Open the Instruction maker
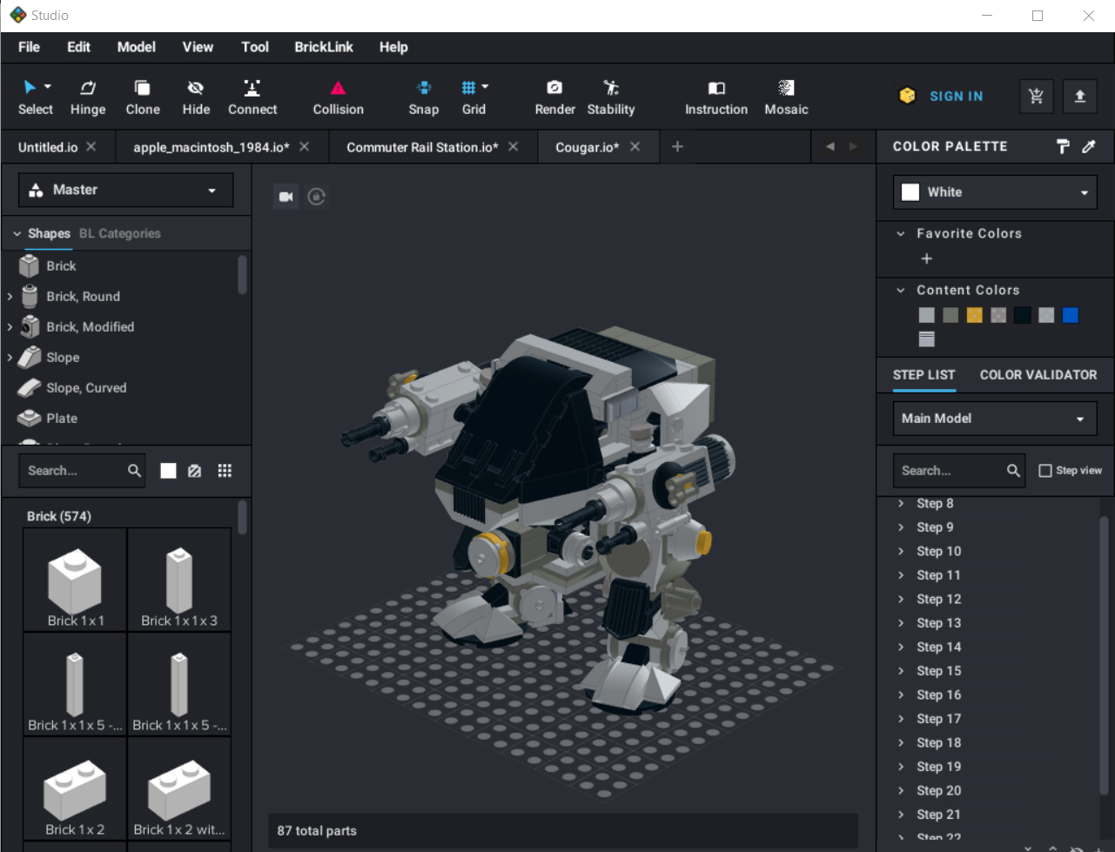The height and width of the screenshot is (852, 1115). click(x=715, y=97)
